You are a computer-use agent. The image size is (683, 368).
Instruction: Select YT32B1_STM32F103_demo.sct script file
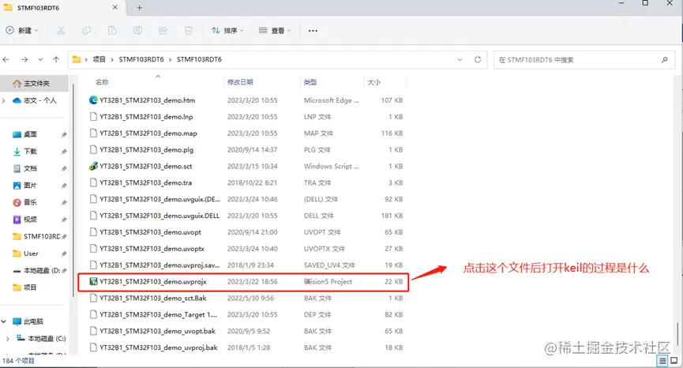point(246,167)
